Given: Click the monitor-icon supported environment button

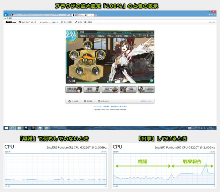Looking at the screenshot, I should [88, 101].
